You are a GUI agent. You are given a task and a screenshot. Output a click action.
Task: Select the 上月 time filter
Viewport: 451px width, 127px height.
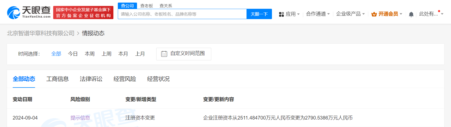pos(140,54)
